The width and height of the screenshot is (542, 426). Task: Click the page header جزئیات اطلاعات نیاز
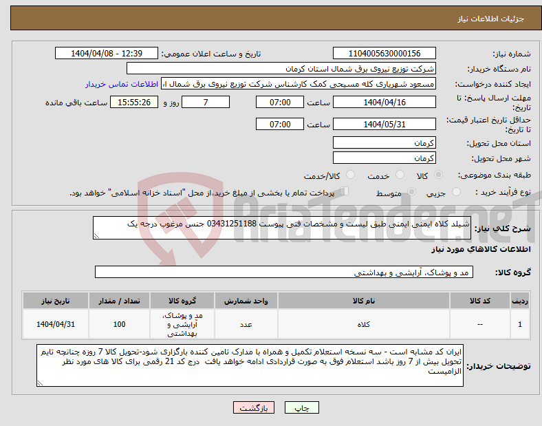pyautogui.click(x=491, y=19)
